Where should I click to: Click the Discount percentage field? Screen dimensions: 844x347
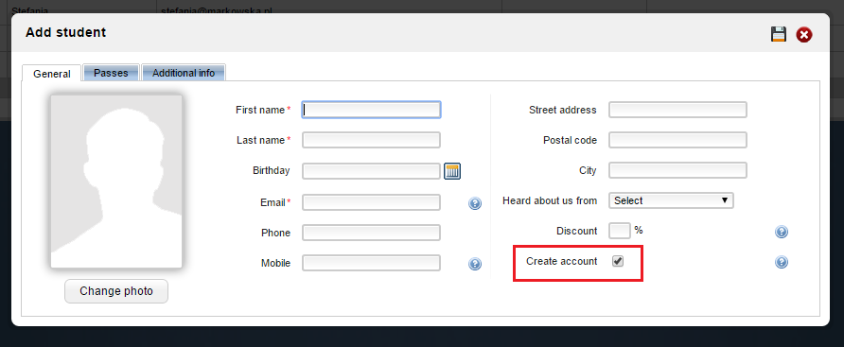(x=620, y=231)
